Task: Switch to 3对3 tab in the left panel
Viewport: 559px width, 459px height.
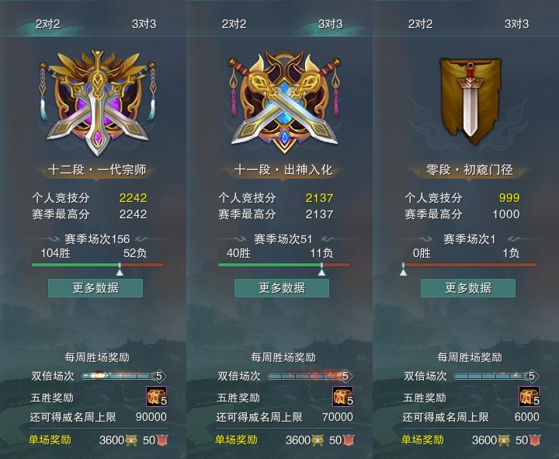Action: coord(144,24)
